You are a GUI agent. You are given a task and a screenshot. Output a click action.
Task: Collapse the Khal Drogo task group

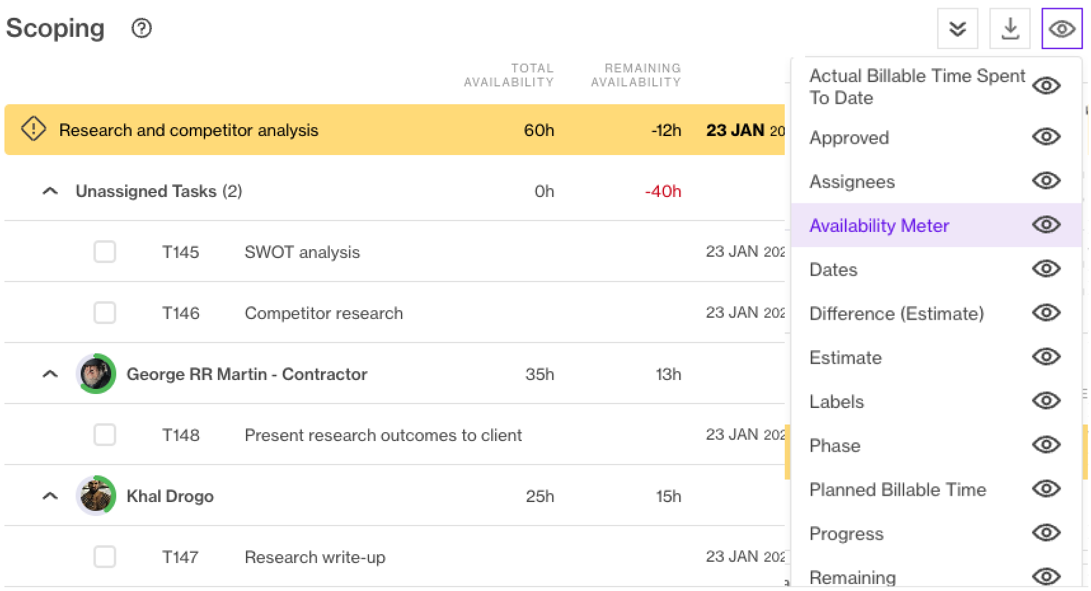[x=50, y=496]
